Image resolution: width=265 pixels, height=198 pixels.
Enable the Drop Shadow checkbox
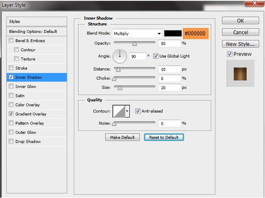(11, 141)
